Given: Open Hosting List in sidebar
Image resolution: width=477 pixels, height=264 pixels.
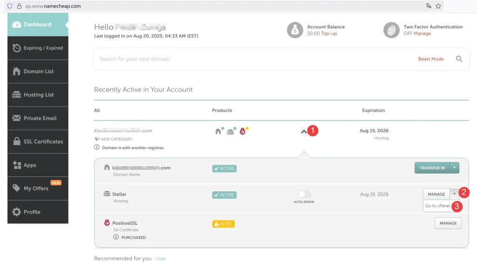Looking at the screenshot, I should 38,95.
